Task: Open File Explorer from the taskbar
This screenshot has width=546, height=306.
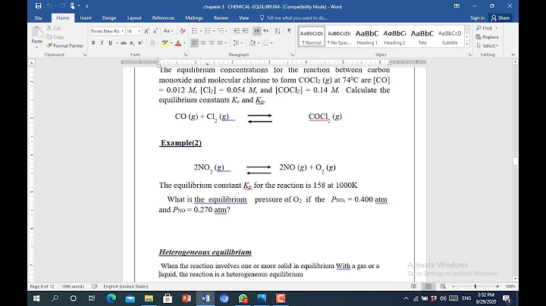Action: tap(149, 298)
